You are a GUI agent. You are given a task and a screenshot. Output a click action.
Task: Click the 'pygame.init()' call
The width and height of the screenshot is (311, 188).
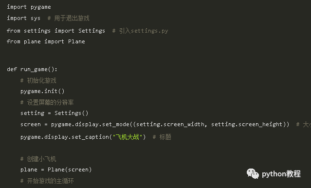coord(42,91)
